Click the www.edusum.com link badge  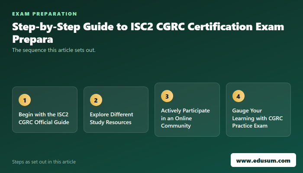[x=263, y=160]
